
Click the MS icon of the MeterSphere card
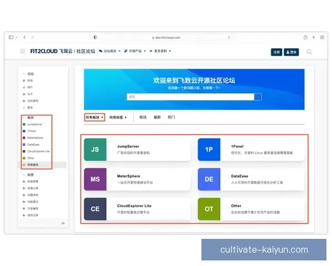tap(95, 179)
